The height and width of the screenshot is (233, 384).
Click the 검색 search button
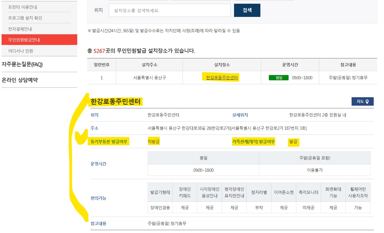tap(247, 10)
